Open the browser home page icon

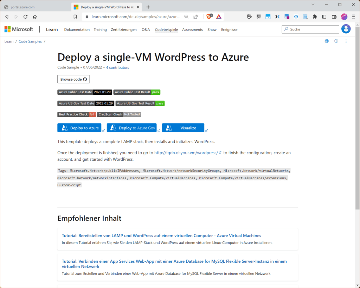tap(35, 17)
